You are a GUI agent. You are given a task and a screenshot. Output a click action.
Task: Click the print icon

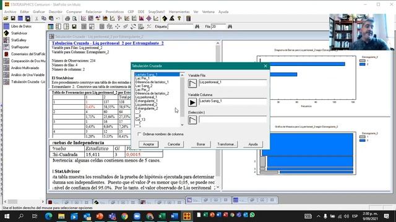(67, 18)
